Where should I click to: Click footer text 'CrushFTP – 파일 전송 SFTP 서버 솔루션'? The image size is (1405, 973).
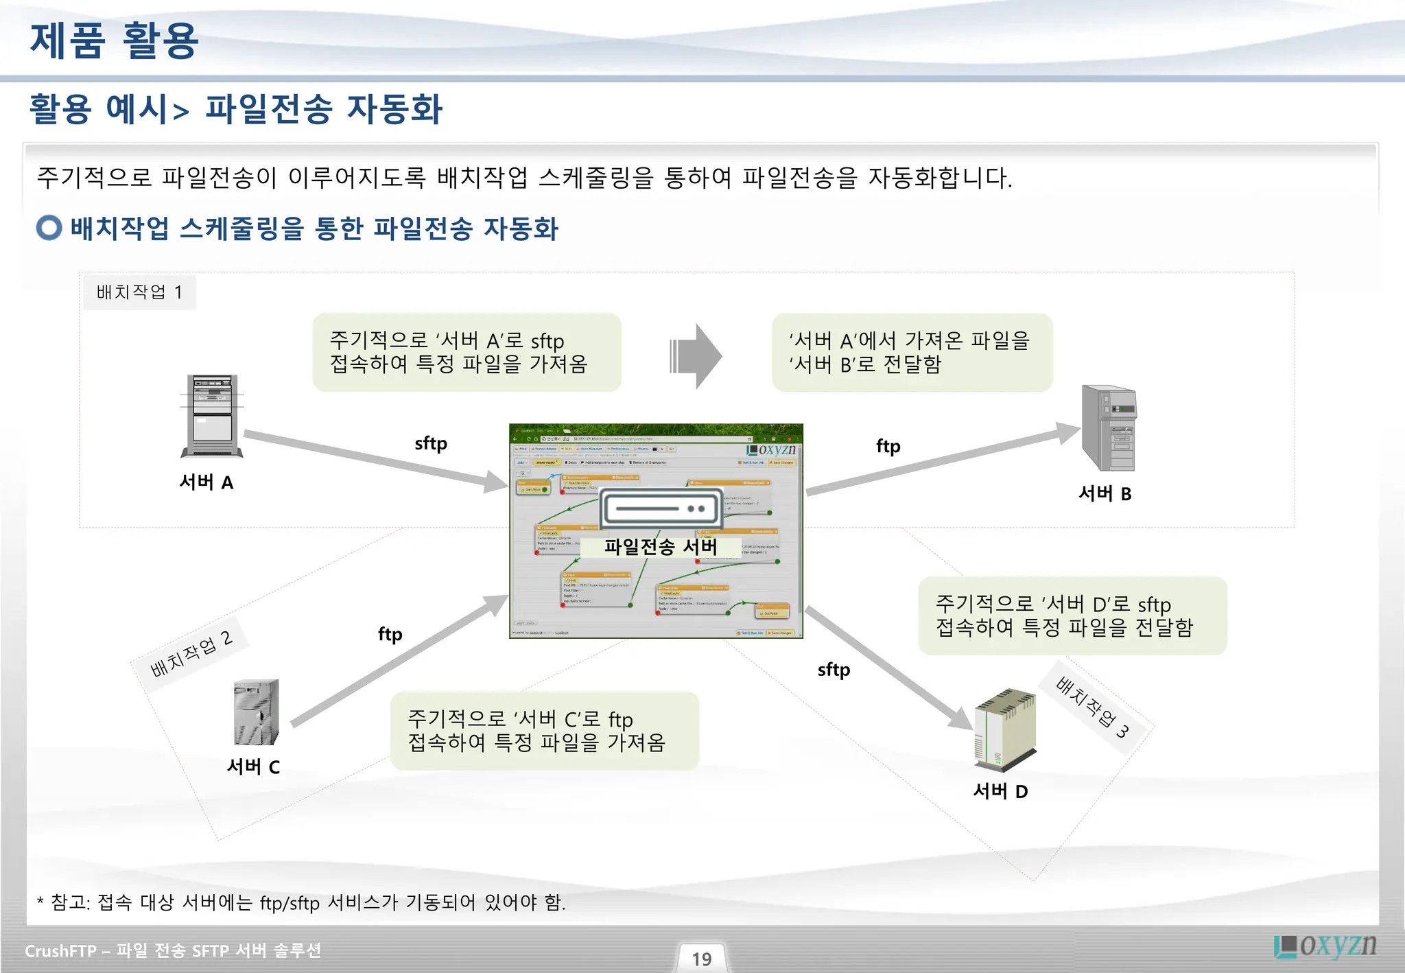(173, 950)
